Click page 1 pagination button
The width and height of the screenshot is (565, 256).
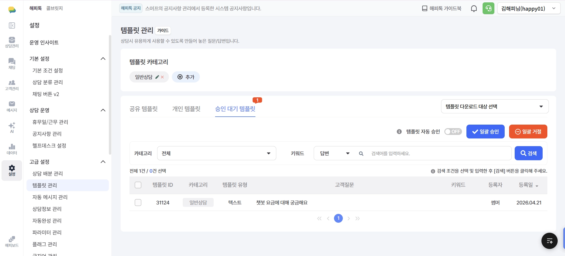(338, 218)
